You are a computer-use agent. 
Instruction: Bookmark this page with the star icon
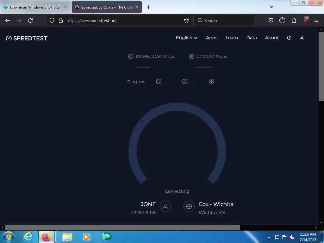point(186,21)
